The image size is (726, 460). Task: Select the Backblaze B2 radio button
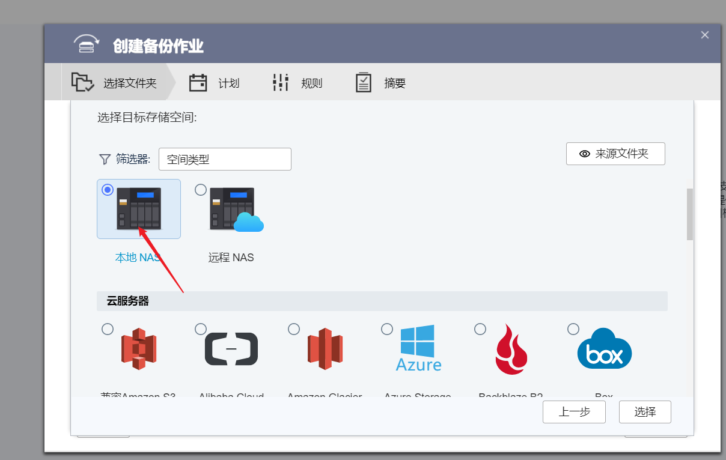point(480,329)
